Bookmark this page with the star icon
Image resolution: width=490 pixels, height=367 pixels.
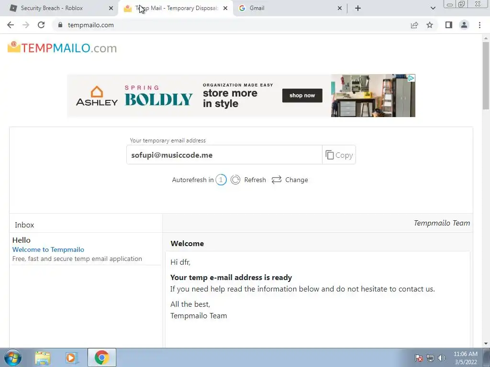[430, 25]
